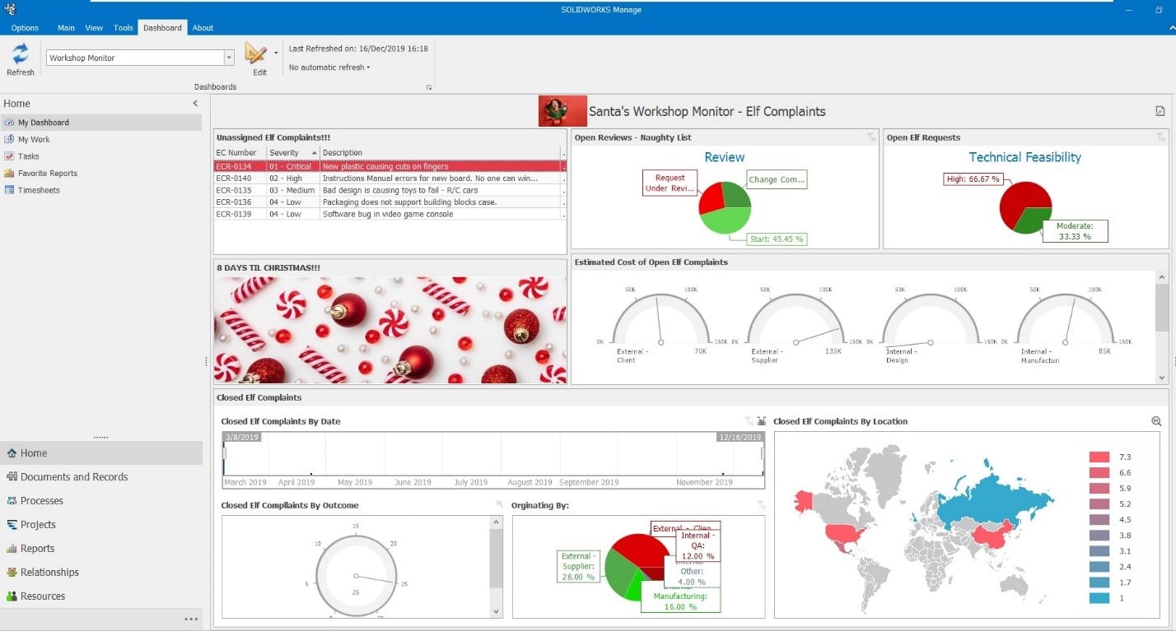Click the High 66.67 % pie label
This screenshot has width=1176, height=631.
pos(972,179)
